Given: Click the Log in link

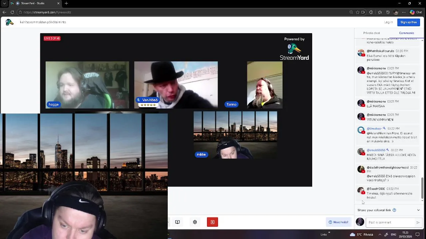Looking at the screenshot, I should pyautogui.click(x=388, y=22).
